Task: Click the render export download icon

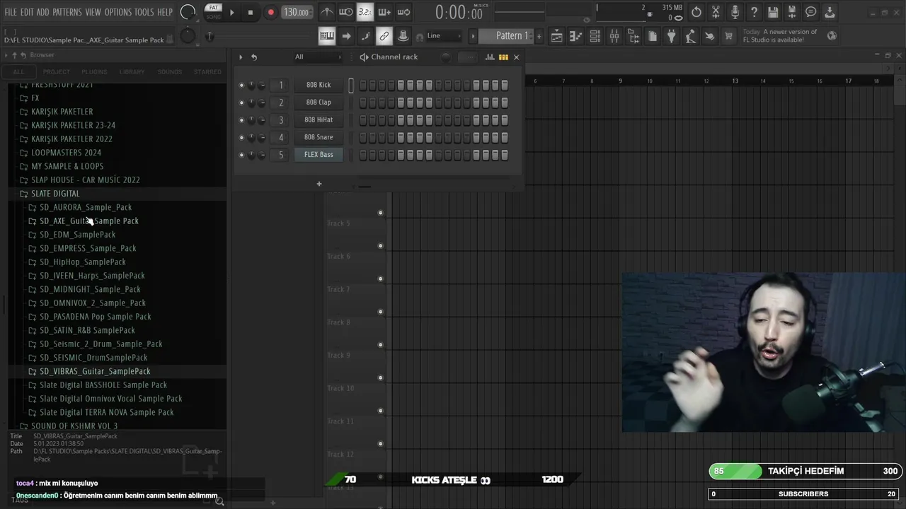Action: click(830, 12)
